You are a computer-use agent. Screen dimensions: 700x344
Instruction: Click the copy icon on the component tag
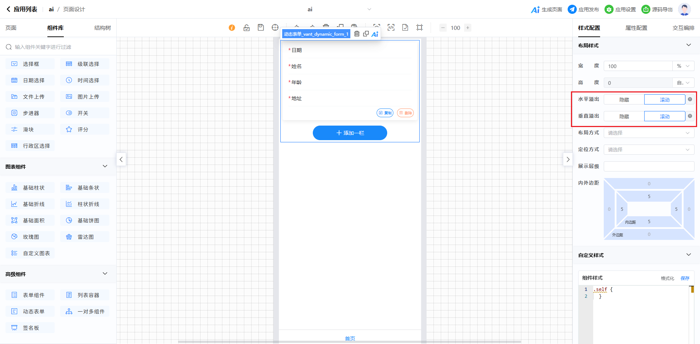[366, 34]
